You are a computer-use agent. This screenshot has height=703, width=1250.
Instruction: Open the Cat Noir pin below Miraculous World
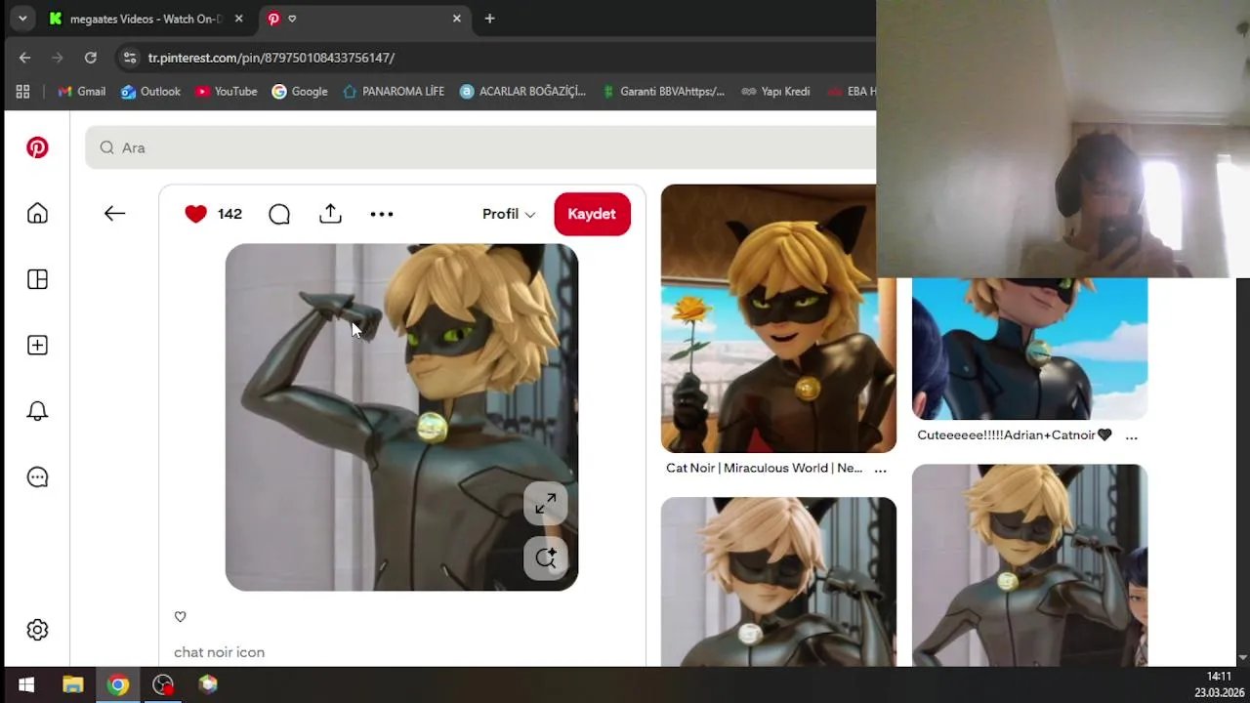pos(778,581)
